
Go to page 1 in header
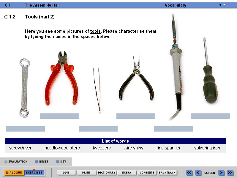[220, 5]
